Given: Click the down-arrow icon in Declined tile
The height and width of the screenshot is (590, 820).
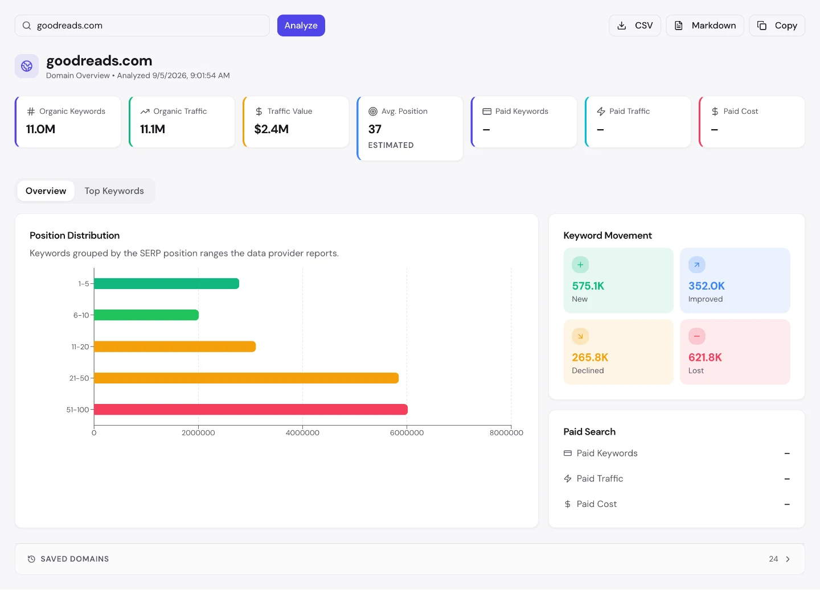Looking at the screenshot, I should [x=580, y=336].
